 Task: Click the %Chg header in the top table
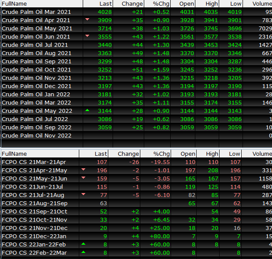(x=157, y=3)
